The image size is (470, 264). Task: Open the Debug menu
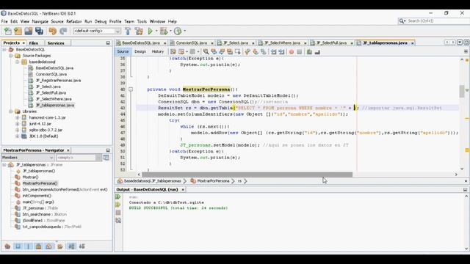(x=101, y=21)
